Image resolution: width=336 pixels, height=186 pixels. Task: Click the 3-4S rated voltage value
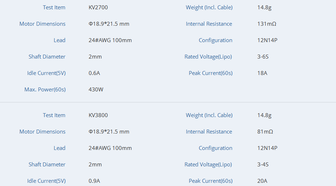pos(263,165)
